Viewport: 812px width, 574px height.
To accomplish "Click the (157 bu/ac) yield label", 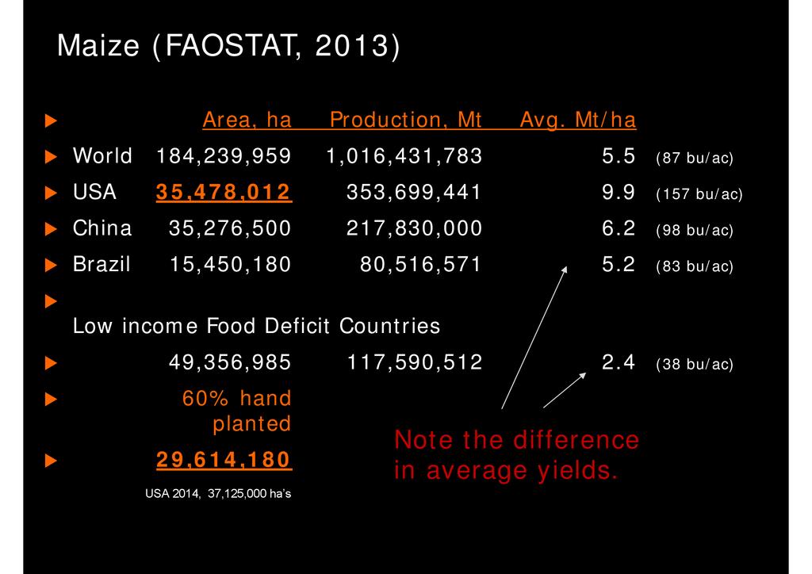I will coord(699,194).
